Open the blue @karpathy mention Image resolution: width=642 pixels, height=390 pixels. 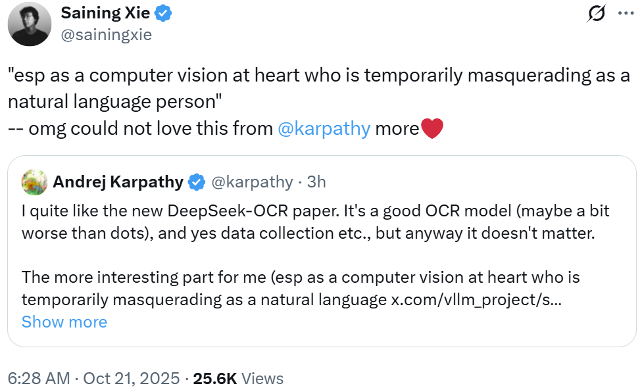coord(324,128)
